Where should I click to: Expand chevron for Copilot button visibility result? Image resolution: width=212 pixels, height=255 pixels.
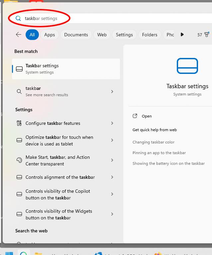112,194
